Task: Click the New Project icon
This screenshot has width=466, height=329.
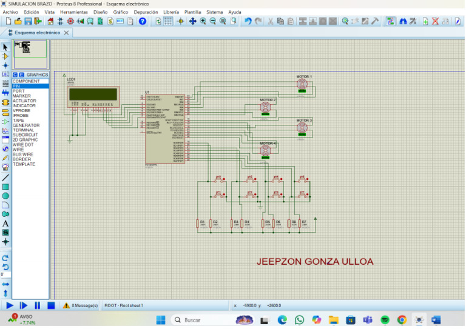Action: click(8, 21)
